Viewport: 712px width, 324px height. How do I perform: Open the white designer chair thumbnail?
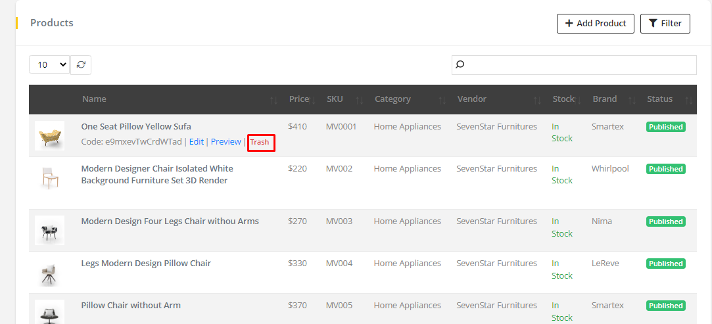pyautogui.click(x=49, y=177)
